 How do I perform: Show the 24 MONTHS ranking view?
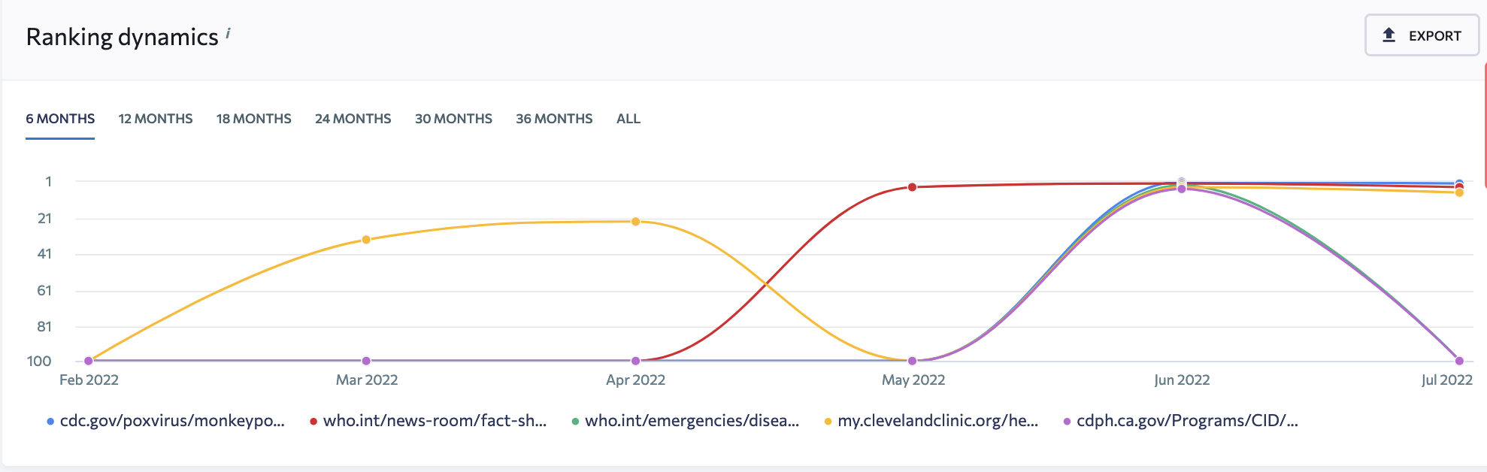point(353,119)
